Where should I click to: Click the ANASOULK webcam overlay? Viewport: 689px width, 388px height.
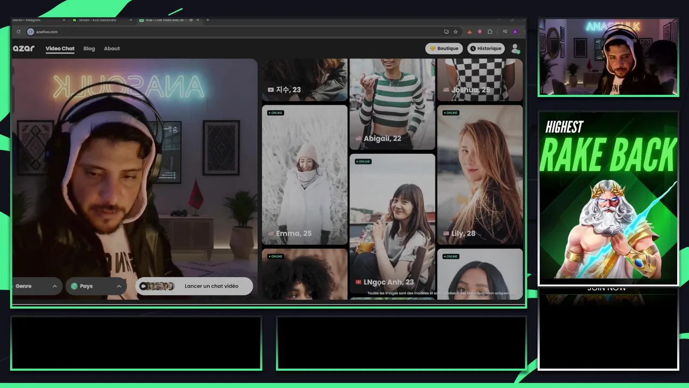pos(608,57)
